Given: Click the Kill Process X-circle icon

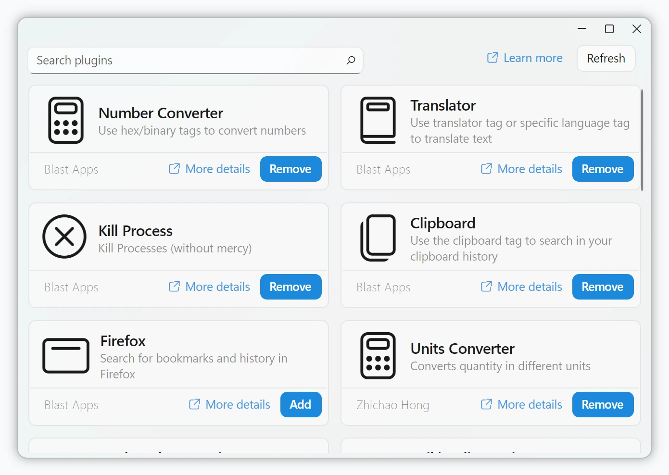Looking at the screenshot, I should pos(64,237).
